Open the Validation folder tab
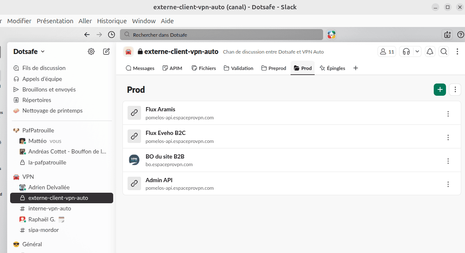The image size is (465, 253). click(239, 68)
